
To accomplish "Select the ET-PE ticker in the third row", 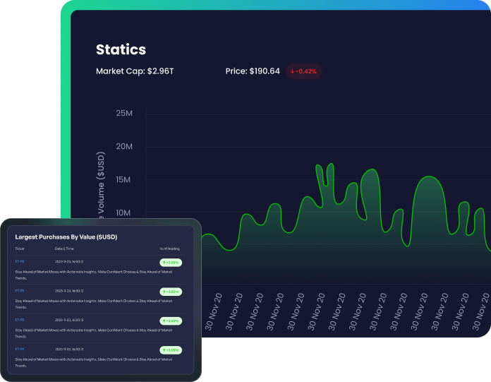I will 20,320.
